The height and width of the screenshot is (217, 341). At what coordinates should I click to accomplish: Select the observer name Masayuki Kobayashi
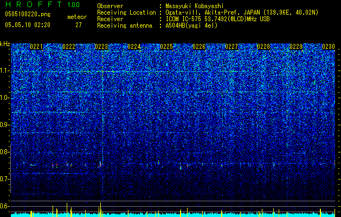click(195, 6)
